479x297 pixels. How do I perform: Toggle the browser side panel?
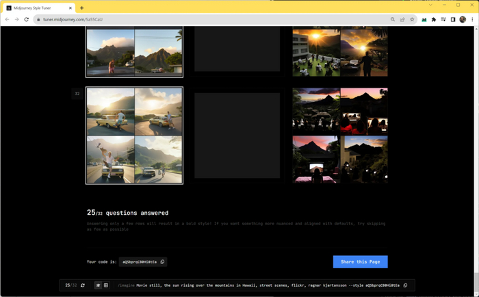(453, 20)
